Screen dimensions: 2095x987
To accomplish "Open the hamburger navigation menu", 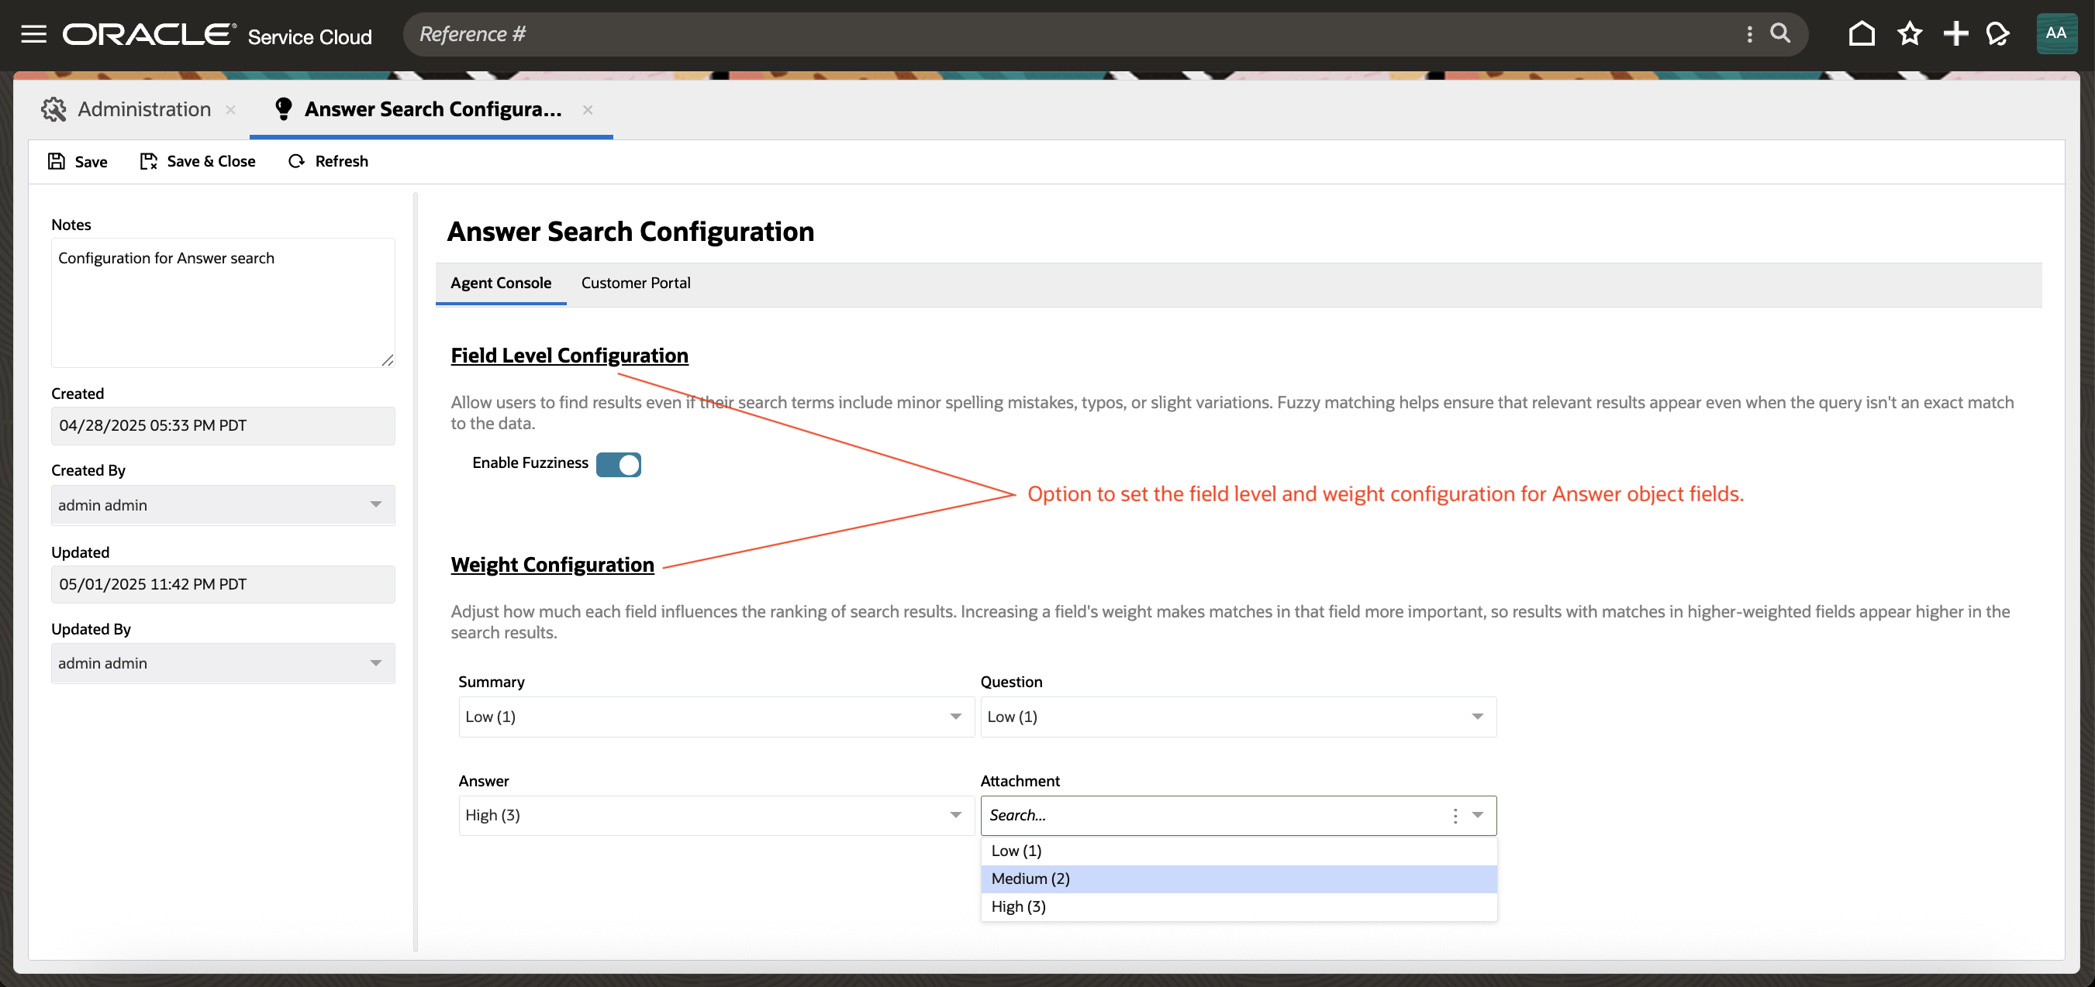I will click(x=33, y=34).
